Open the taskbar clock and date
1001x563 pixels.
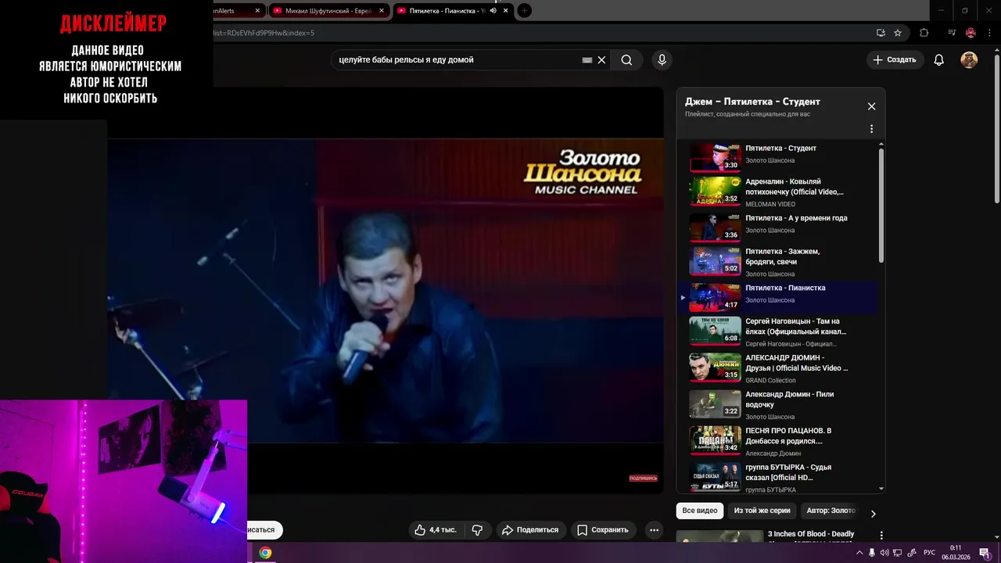pyautogui.click(x=956, y=553)
